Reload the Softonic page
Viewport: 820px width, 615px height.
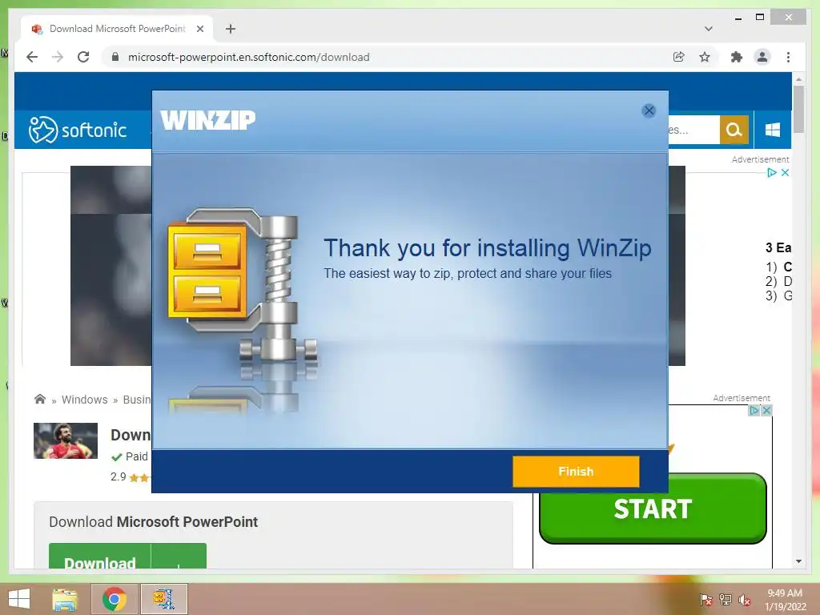pyautogui.click(x=83, y=57)
